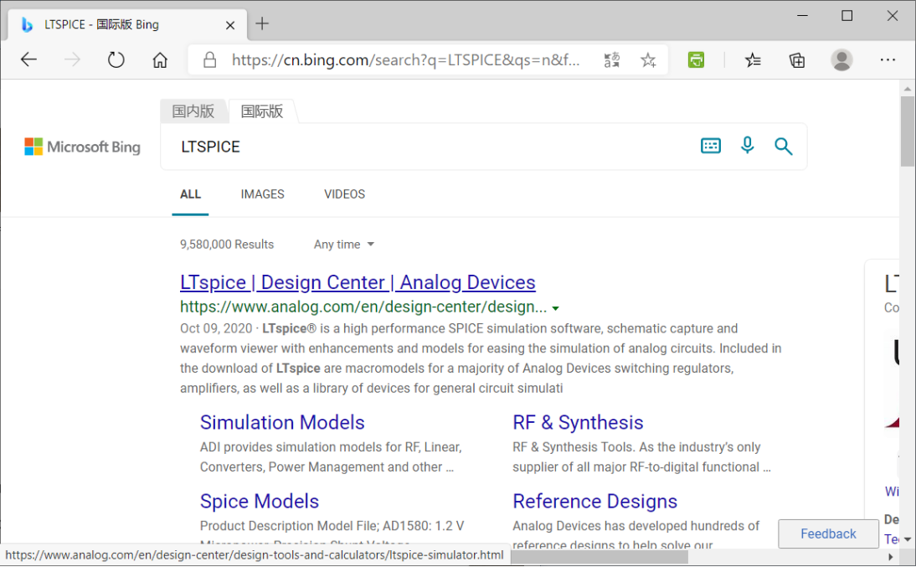Select the 国际版 tab
Viewport: 916px width, 567px height.
click(x=262, y=111)
